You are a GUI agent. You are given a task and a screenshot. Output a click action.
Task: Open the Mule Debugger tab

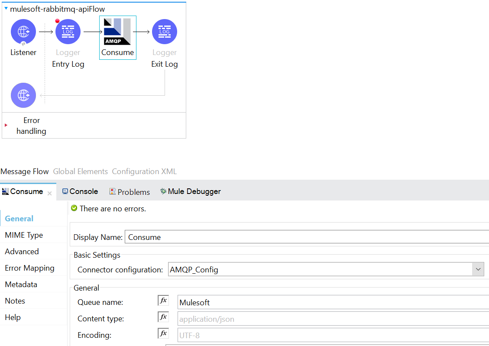(x=191, y=191)
